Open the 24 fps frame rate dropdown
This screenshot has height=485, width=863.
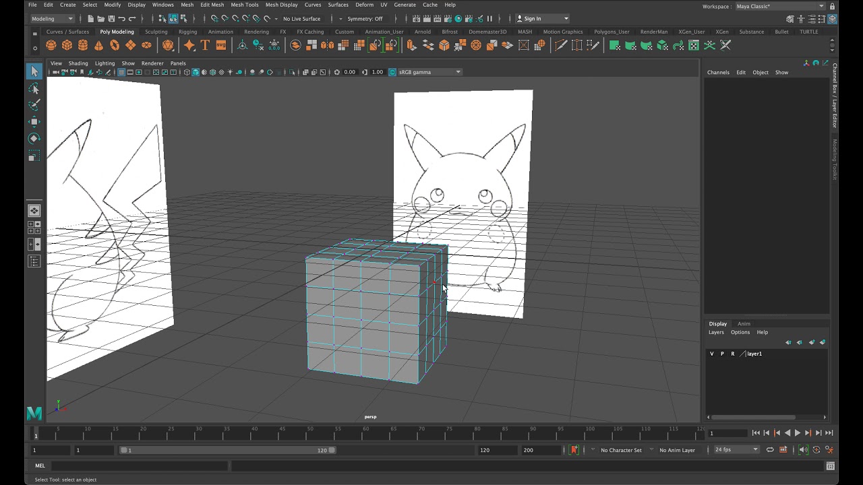pos(736,450)
